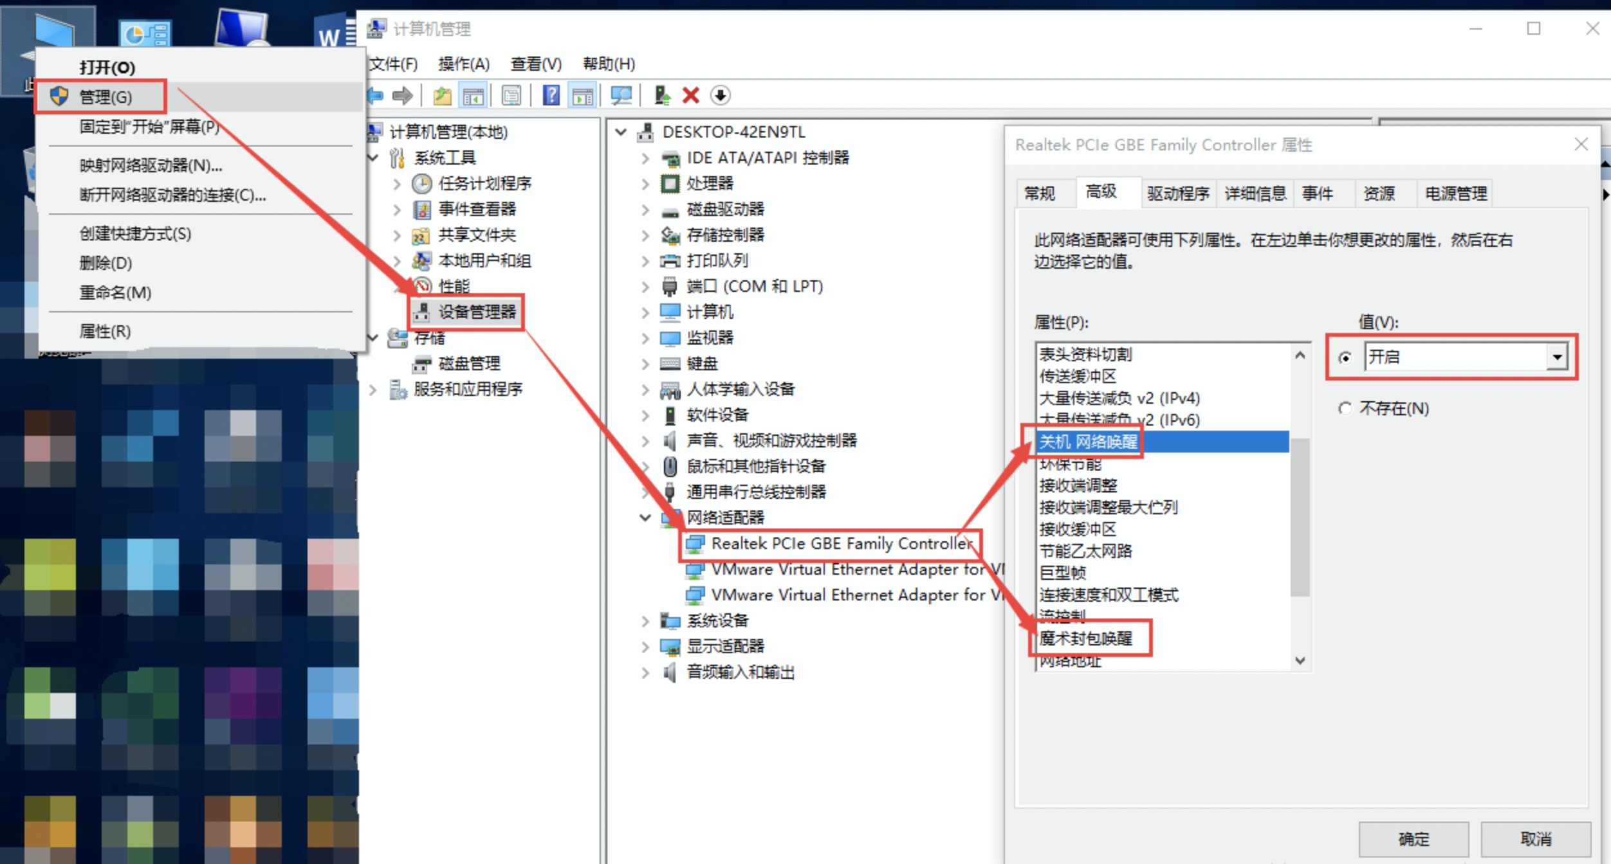Select the 节能乙太网路 property
Image resolution: width=1611 pixels, height=864 pixels.
pos(1086,551)
